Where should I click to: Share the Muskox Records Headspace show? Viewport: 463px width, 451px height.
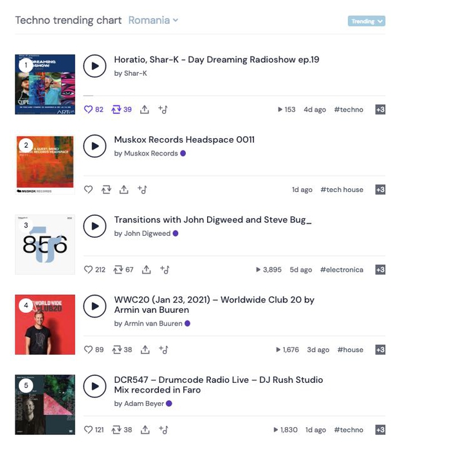point(123,190)
